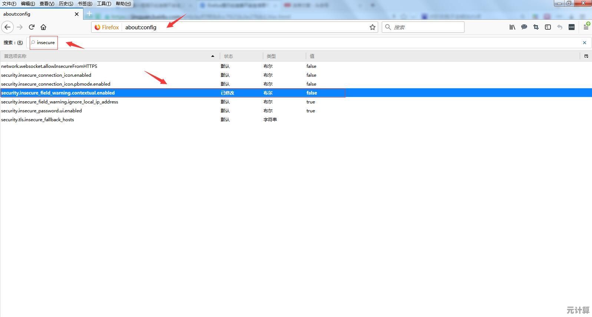Show sidebars using the sidebar icon
The width and height of the screenshot is (592, 317).
pyautogui.click(x=548, y=27)
